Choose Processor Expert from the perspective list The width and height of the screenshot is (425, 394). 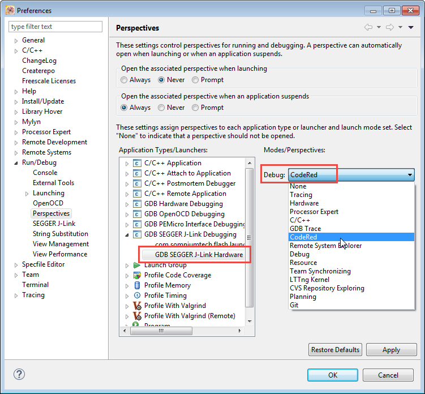[x=314, y=212]
